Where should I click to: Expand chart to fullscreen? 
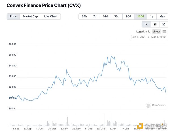[163, 24]
